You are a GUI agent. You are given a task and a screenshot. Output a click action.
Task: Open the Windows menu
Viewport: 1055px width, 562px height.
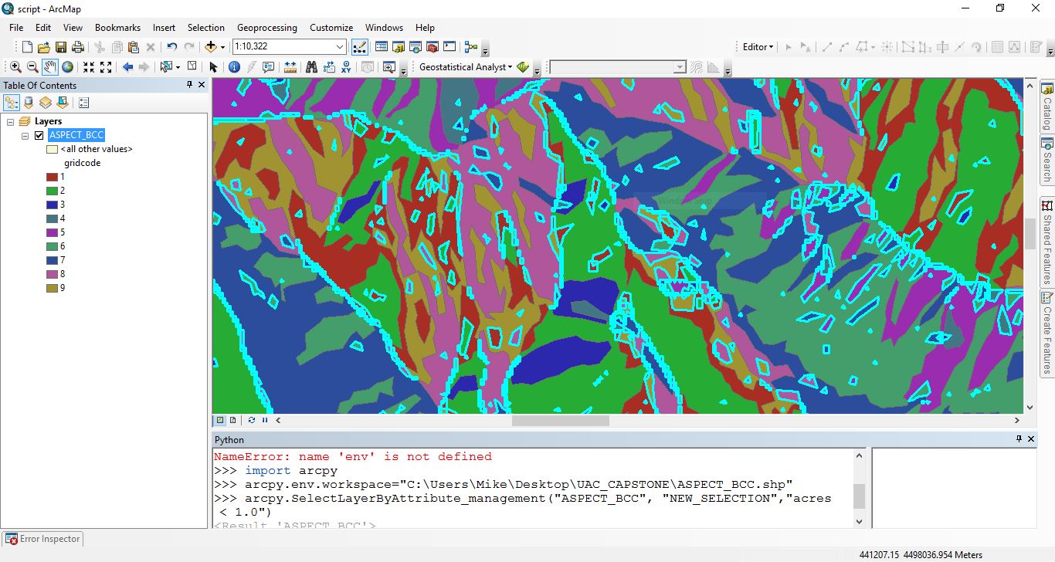pos(384,27)
